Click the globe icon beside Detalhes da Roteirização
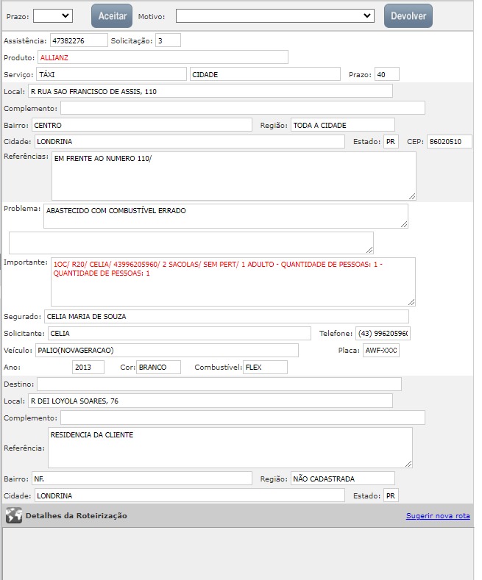The width and height of the screenshot is (482, 580). click(x=13, y=515)
